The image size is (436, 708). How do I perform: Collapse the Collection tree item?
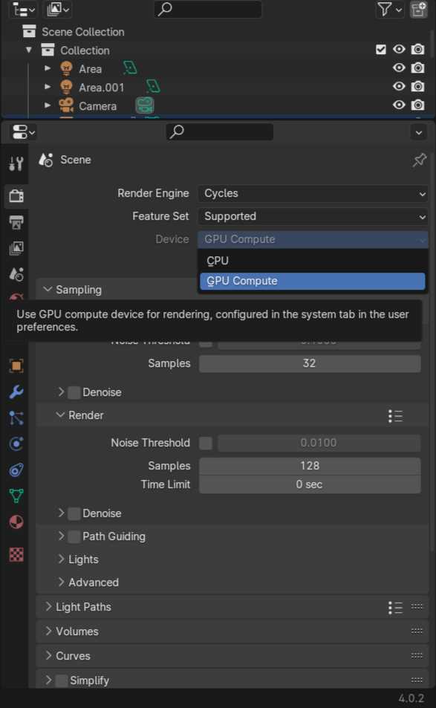29,50
